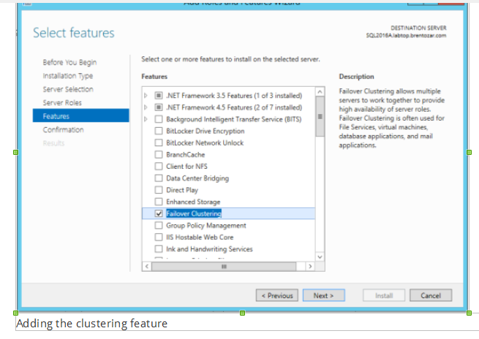
Task: Click the Next button
Action: pos(323,295)
